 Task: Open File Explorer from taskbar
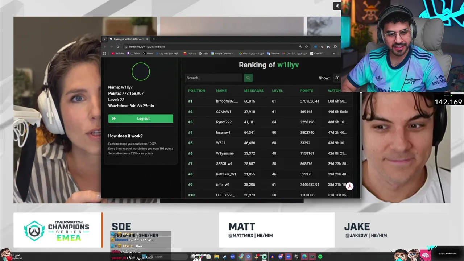click(x=216, y=257)
